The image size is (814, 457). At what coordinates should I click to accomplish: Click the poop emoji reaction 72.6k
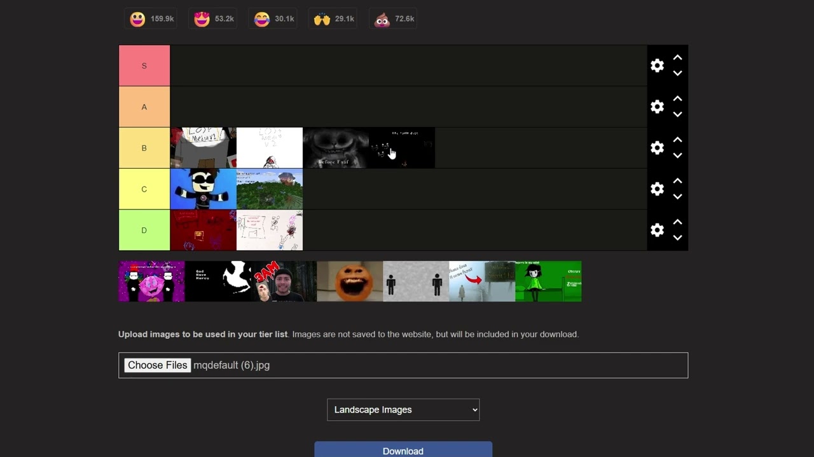pos(394,19)
